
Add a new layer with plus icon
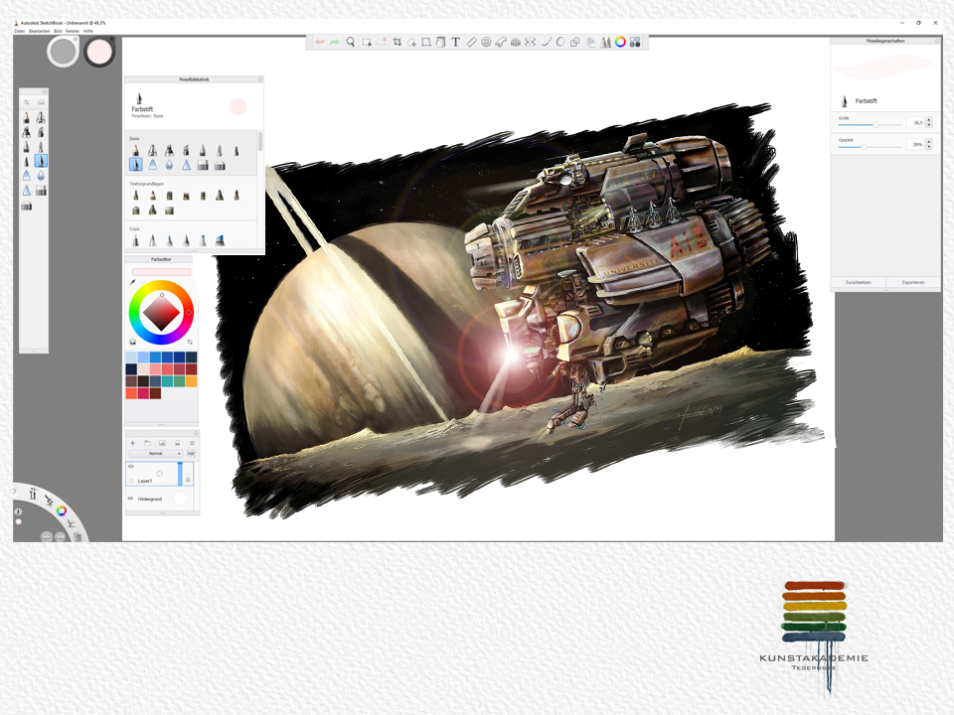(x=132, y=443)
